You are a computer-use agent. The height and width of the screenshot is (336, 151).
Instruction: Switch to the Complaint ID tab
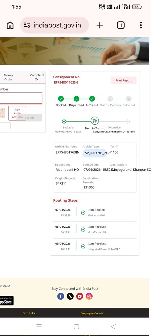[x=37, y=77]
